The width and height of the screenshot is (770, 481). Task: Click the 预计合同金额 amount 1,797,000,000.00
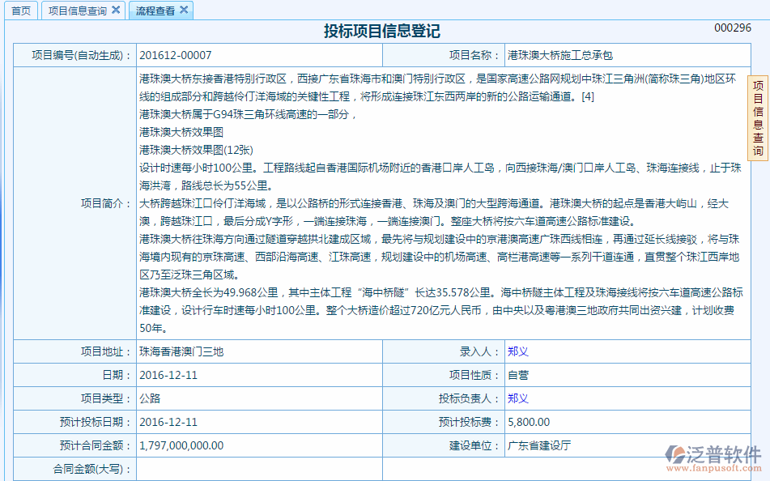click(x=181, y=446)
